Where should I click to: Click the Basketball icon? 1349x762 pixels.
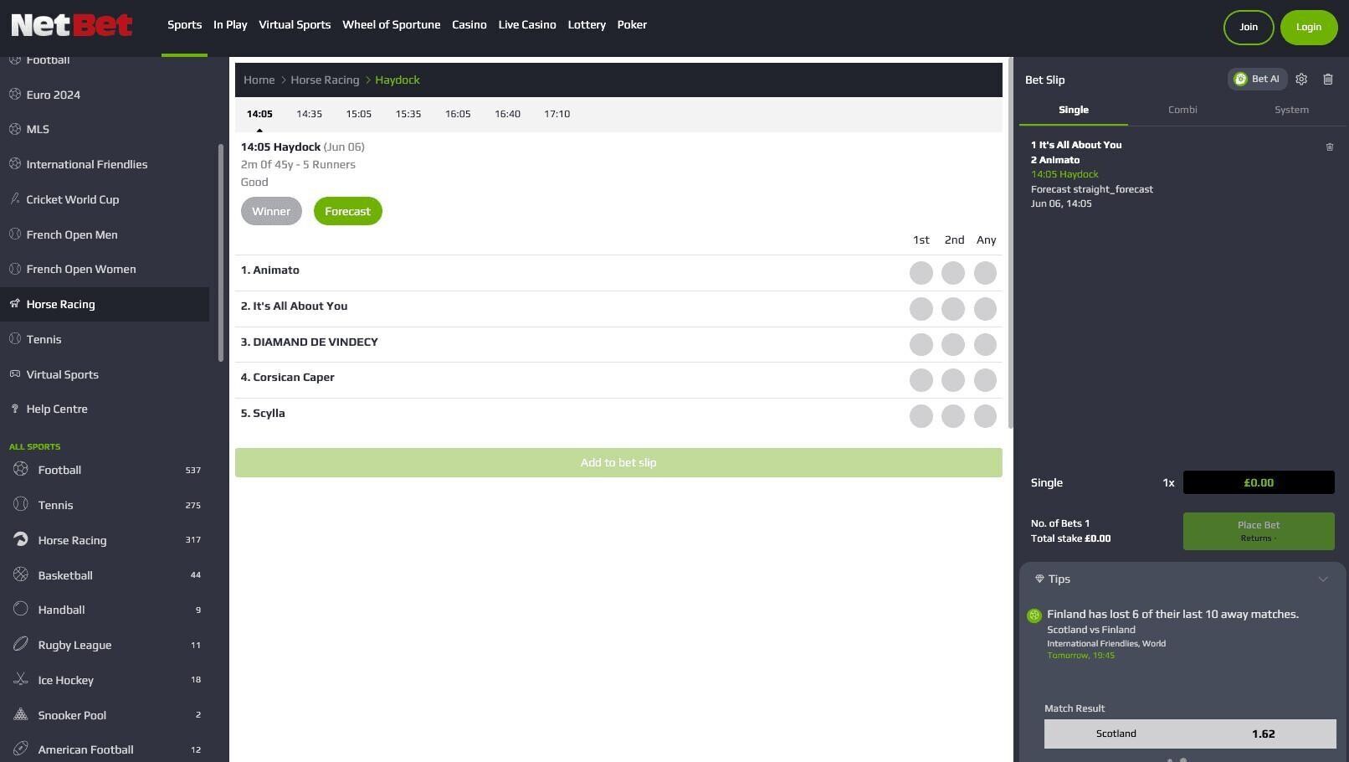pyautogui.click(x=21, y=575)
